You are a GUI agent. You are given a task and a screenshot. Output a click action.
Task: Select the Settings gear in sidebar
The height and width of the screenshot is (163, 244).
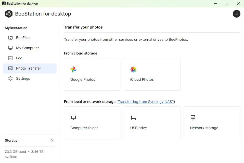pos(10,78)
